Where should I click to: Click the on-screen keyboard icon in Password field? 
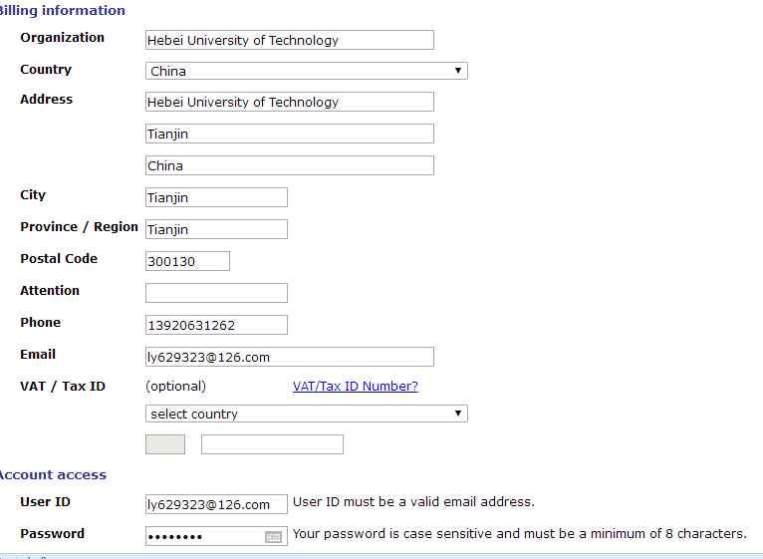[273, 537]
